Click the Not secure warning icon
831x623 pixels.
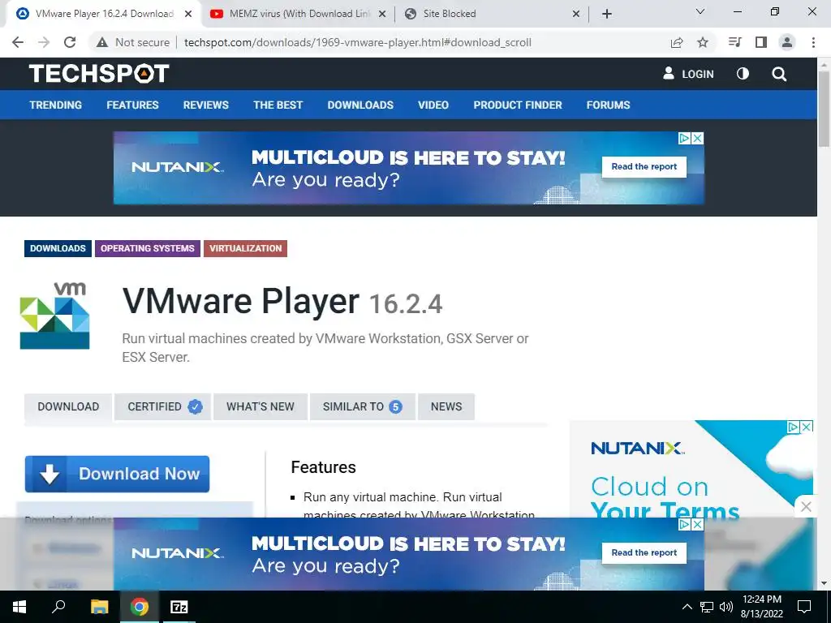click(102, 42)
